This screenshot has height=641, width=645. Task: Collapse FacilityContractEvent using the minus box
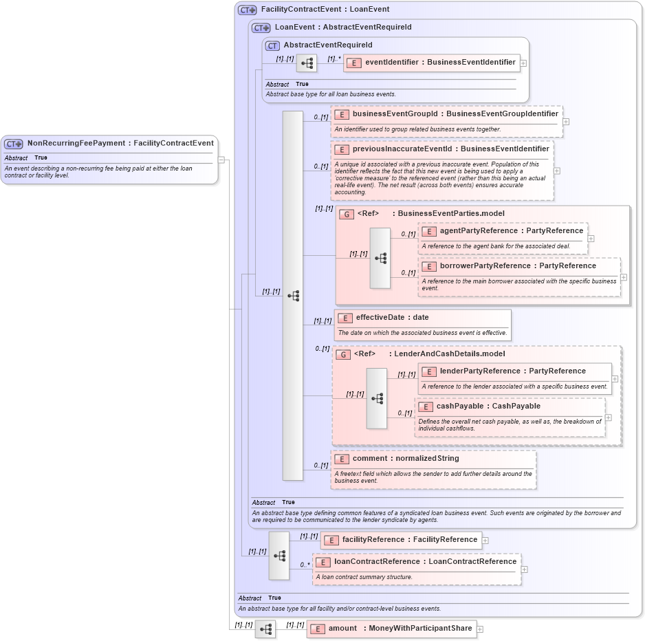tap(221, 160)
